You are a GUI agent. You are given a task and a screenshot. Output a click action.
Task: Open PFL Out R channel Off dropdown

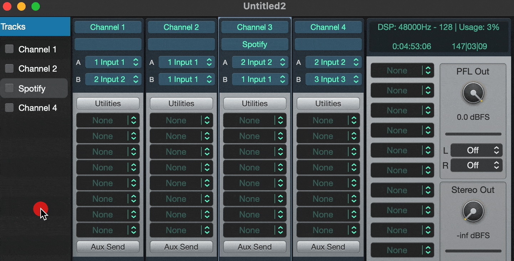[476, 165]
